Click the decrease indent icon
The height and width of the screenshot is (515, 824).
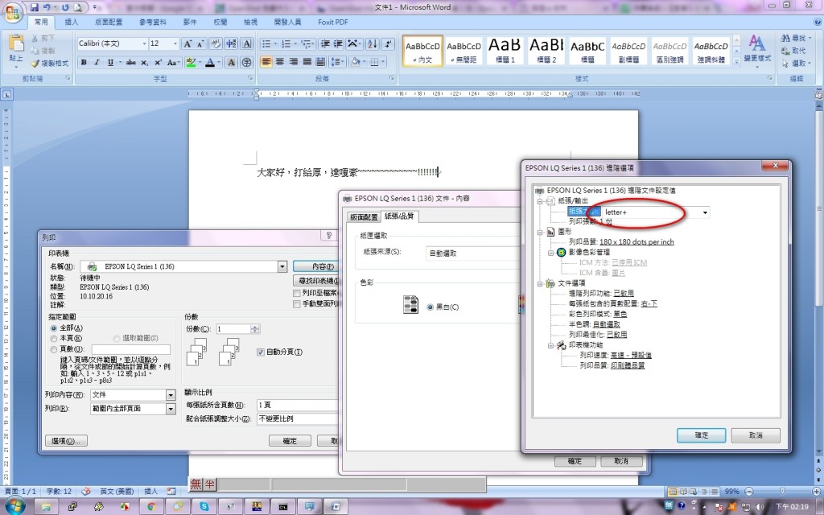pos(325,43)
